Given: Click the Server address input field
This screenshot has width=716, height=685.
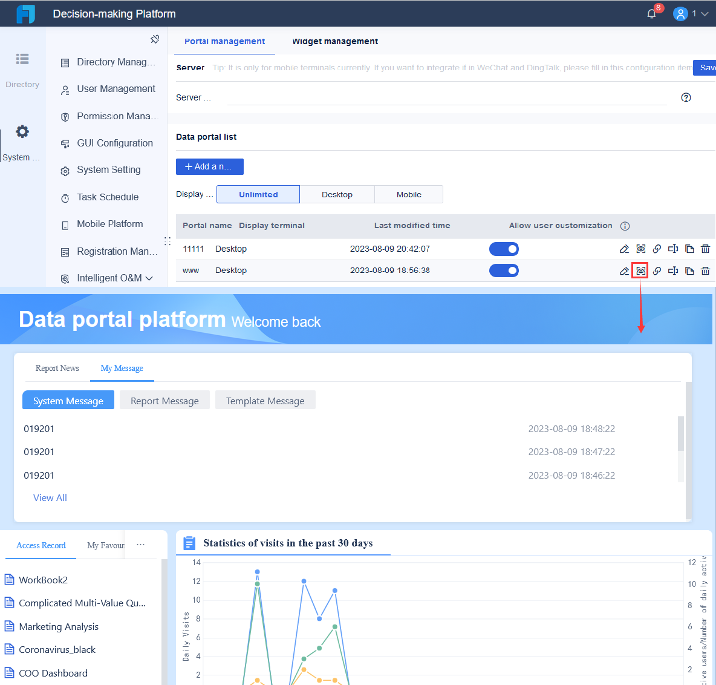Looking at the screenshot, I should (447, 97).
